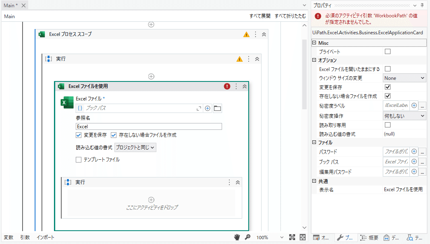This screenshot has height=244, width=430.
Task: Click fit to screen icon
Action: pyautogui.click(x=292, y=238)
